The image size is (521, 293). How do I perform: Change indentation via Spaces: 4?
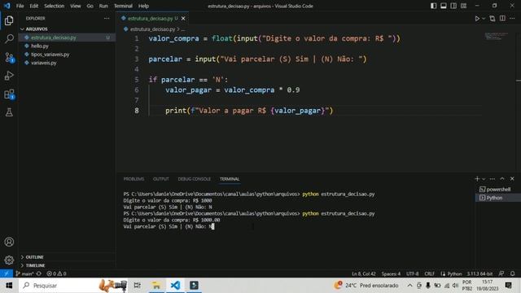[391, 273]
